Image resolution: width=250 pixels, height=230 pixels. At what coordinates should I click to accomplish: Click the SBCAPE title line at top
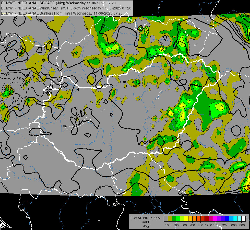click(x=58, y=3)
